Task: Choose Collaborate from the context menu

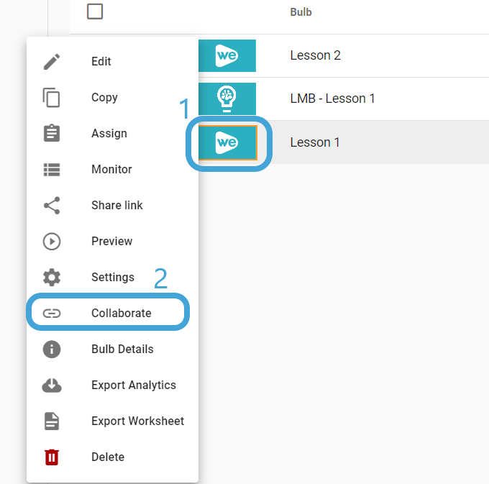Action: (113, 313)
